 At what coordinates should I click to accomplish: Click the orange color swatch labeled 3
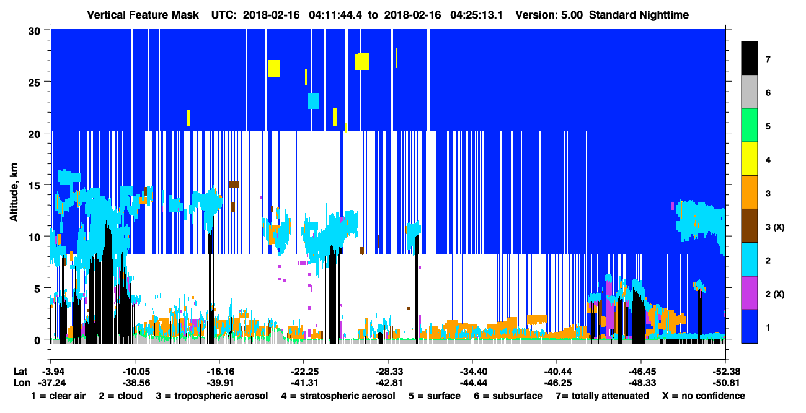click(x=750, y=193)
